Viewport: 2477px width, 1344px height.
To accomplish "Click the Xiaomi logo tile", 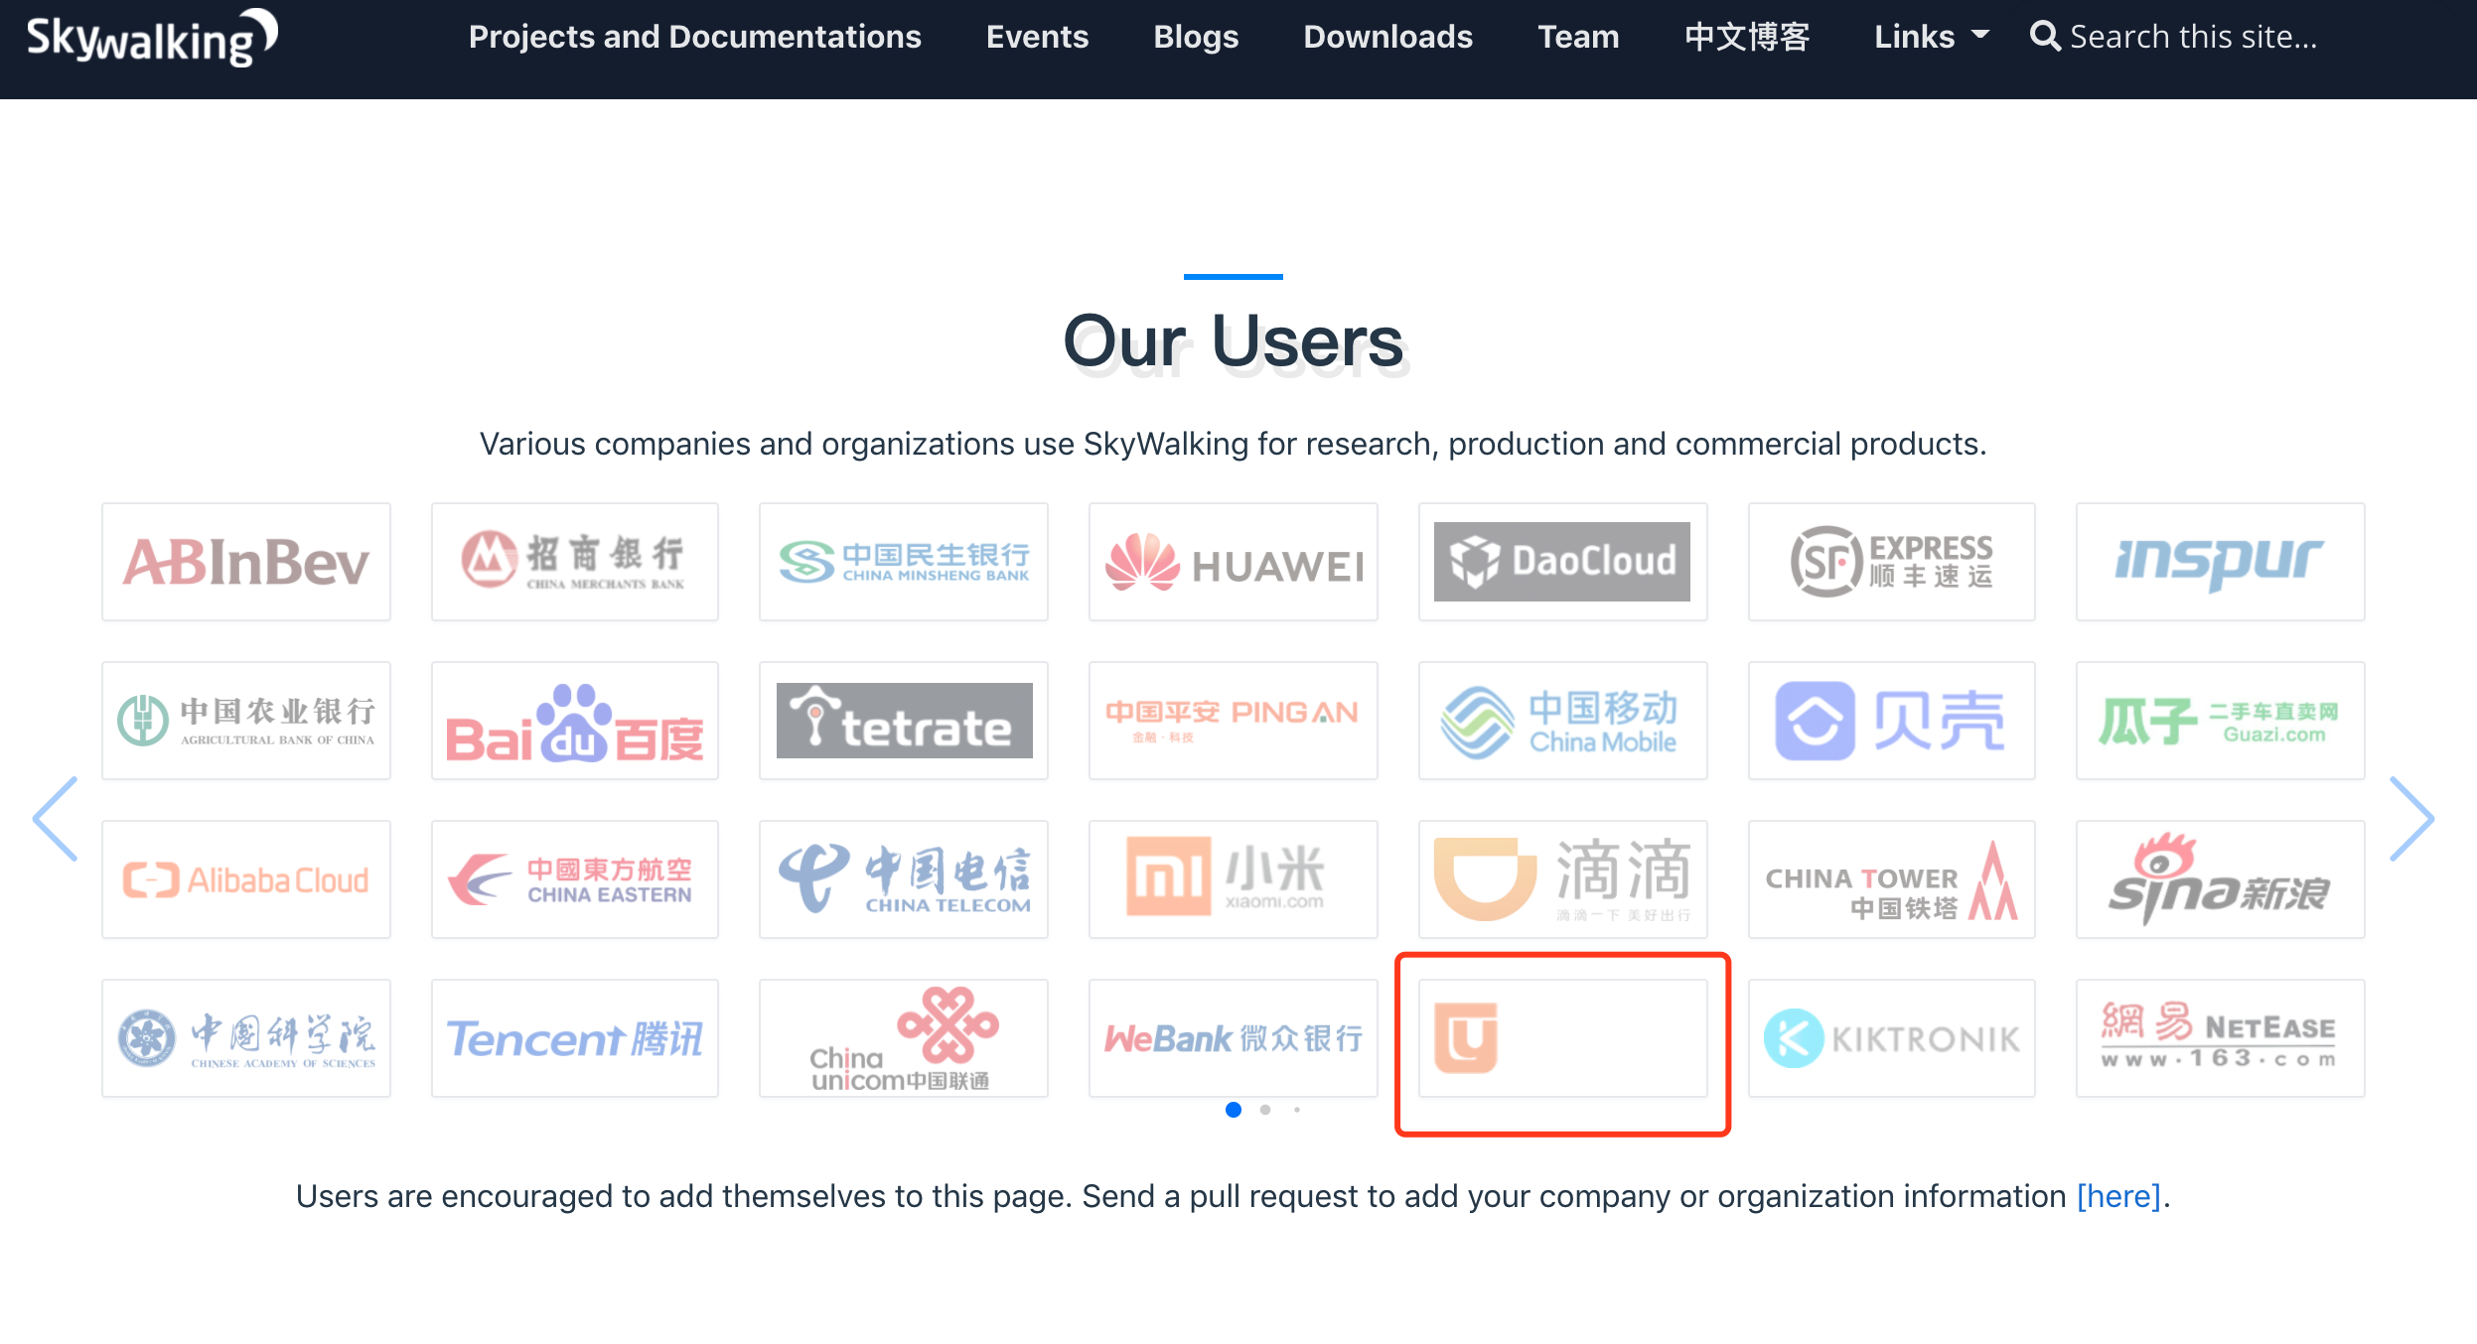I will [1233, 879].
